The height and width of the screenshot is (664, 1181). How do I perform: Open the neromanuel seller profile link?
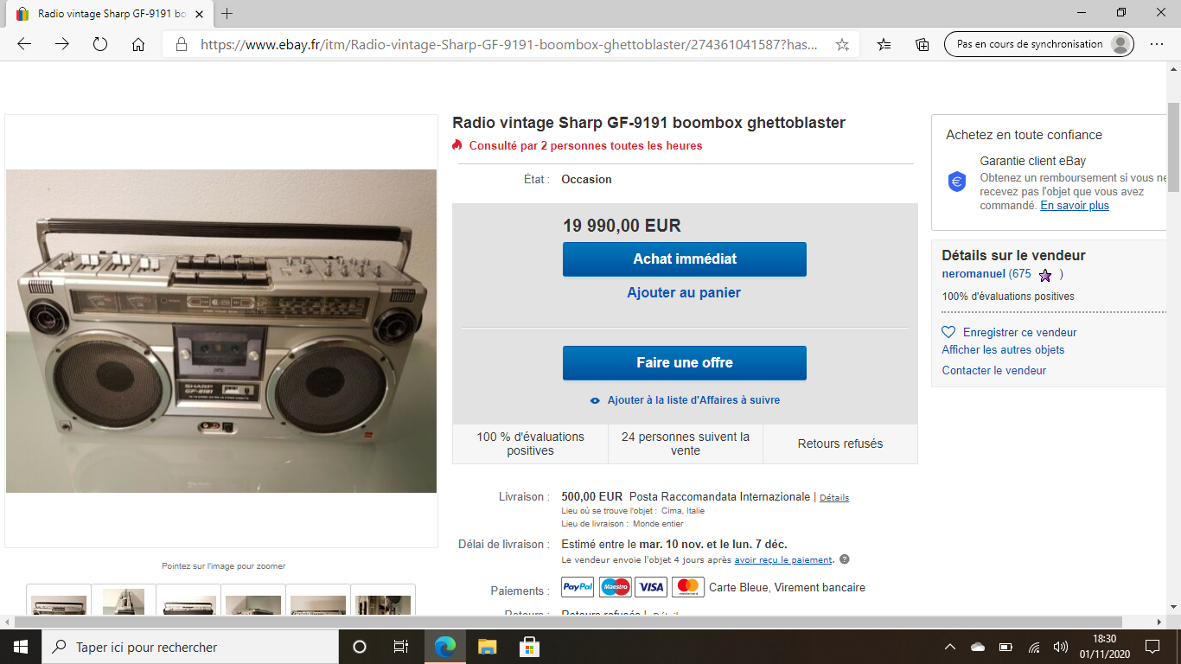pos(974,273)
